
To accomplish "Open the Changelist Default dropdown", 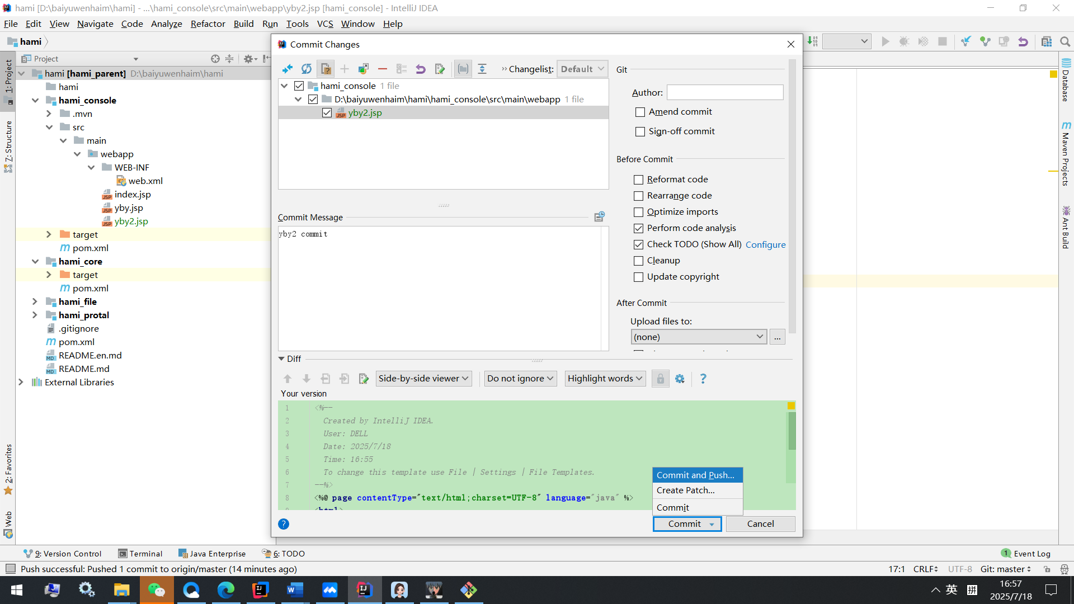I will (x=582, y=69).
